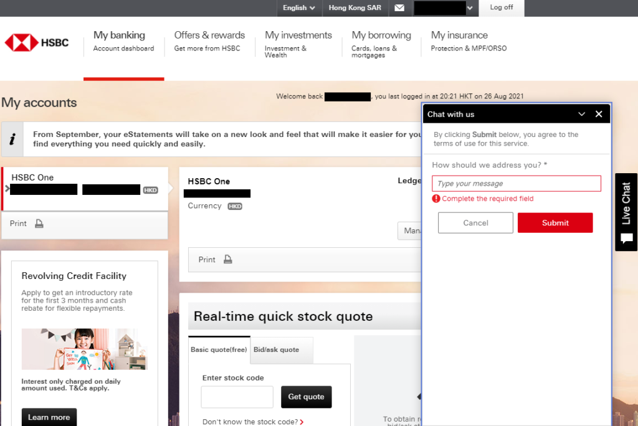Focus the Enter stock code input box
Screen dimensions: 638x426
(x=237, y=397)
